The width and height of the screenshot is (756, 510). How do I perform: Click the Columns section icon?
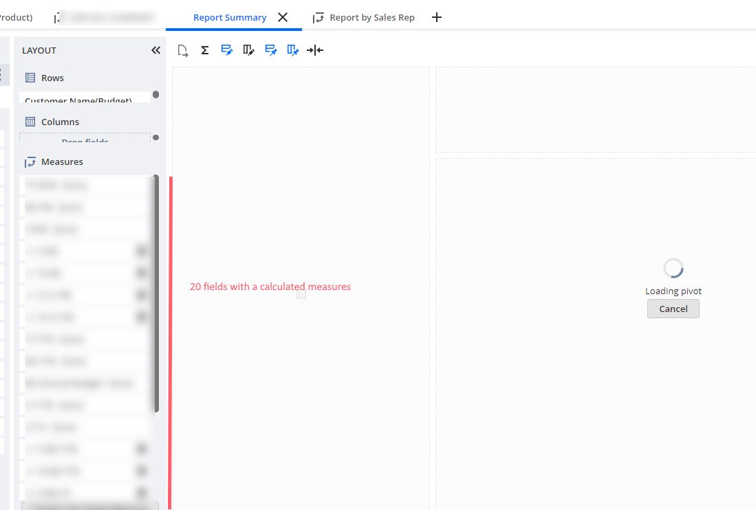(30, 122)
